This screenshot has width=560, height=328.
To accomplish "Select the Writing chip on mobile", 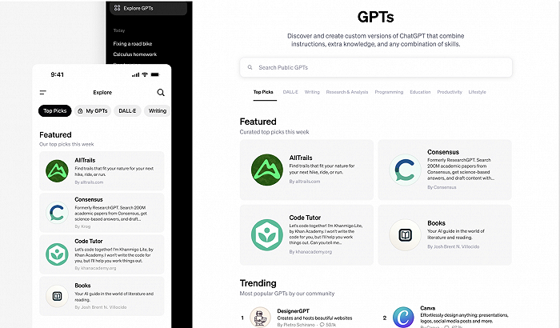I will pyautogui.click(x=158, y=110).
